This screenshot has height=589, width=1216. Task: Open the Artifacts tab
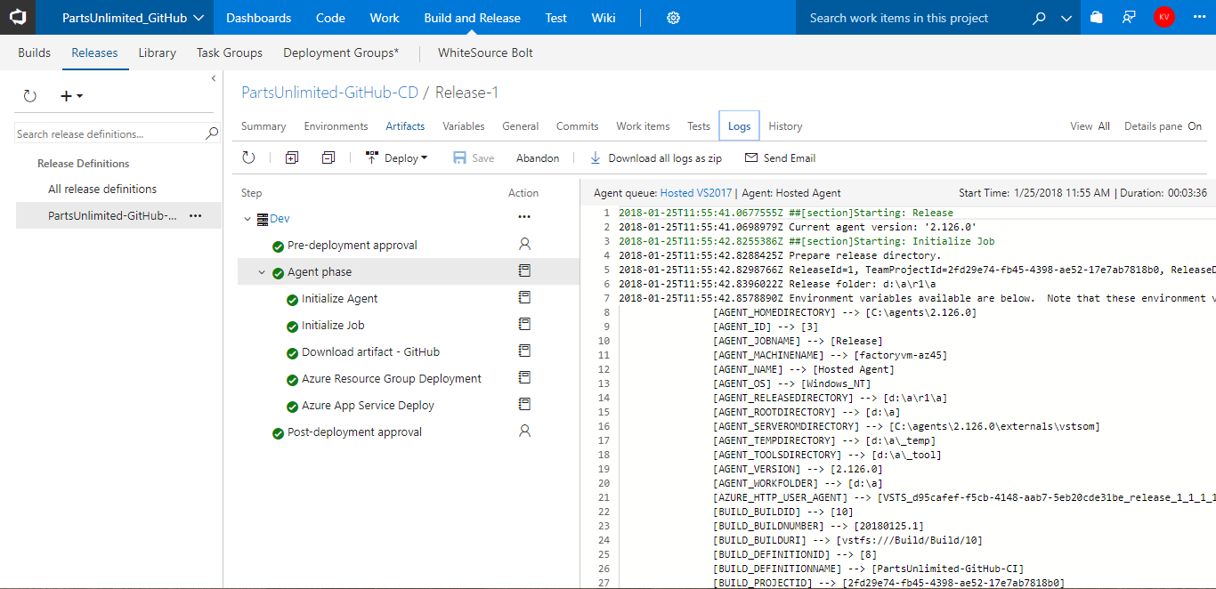(405, 126)
